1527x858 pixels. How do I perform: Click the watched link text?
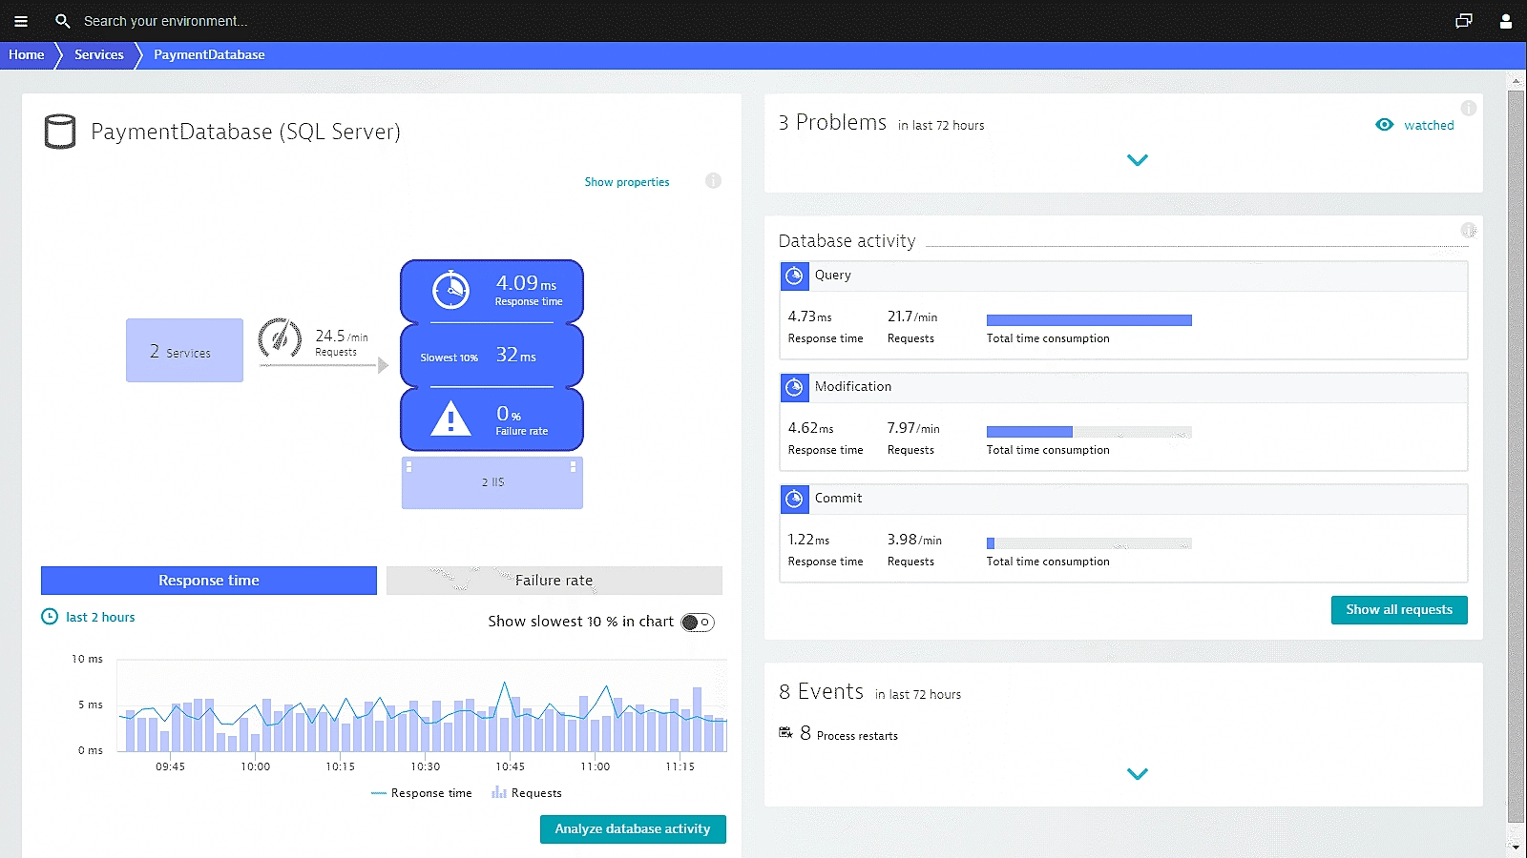click(1429, 125)
